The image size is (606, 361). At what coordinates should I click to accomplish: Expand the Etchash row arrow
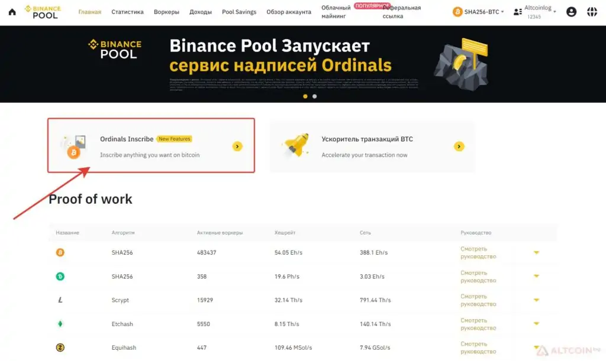[536, 324]
